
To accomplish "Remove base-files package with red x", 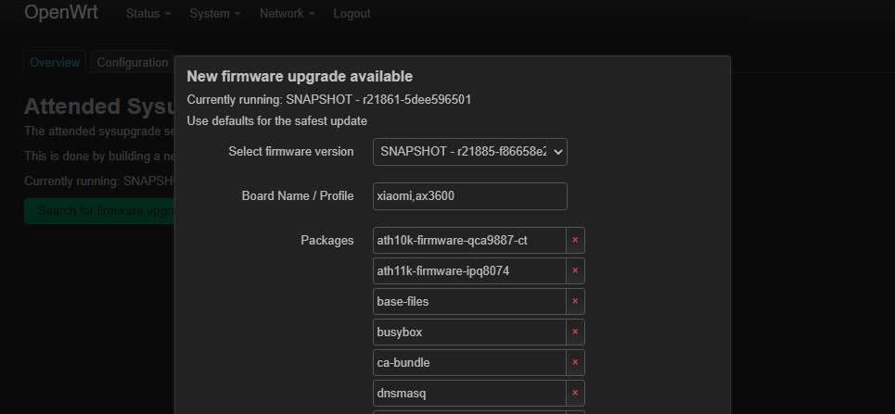I will pyautogui.click(x=575, y=302).
